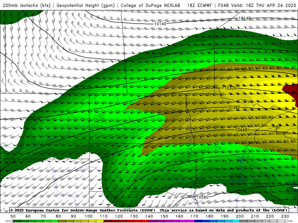Click the '220' value on the color scale
298x223 pixels.
(x=270, y=216)
